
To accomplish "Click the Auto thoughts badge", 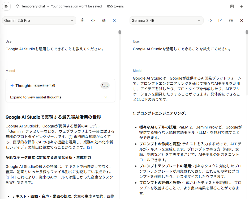I will coord(105,85).
